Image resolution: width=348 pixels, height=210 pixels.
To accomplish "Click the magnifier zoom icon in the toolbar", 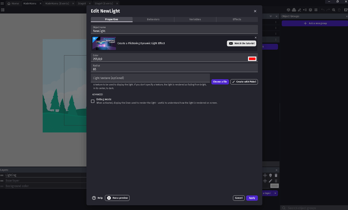I will (x=334, y=10).
